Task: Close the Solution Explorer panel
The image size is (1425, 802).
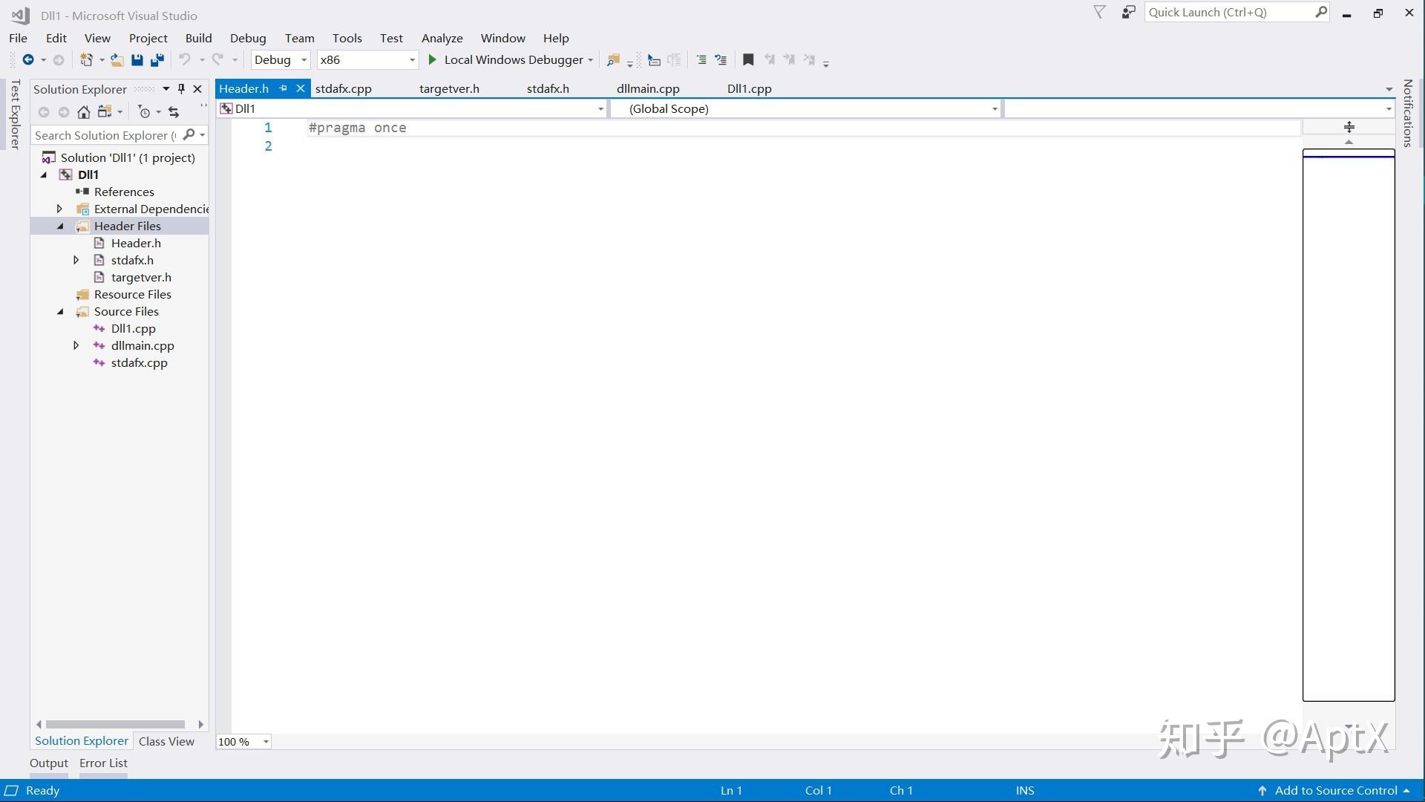Action: [x=197, y=89]
